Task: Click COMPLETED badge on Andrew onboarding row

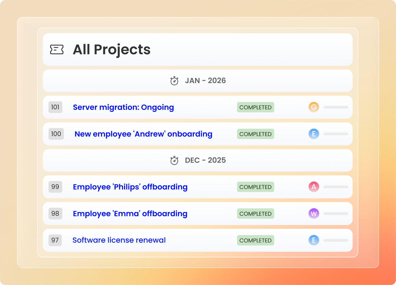Action: click(255, 134)
